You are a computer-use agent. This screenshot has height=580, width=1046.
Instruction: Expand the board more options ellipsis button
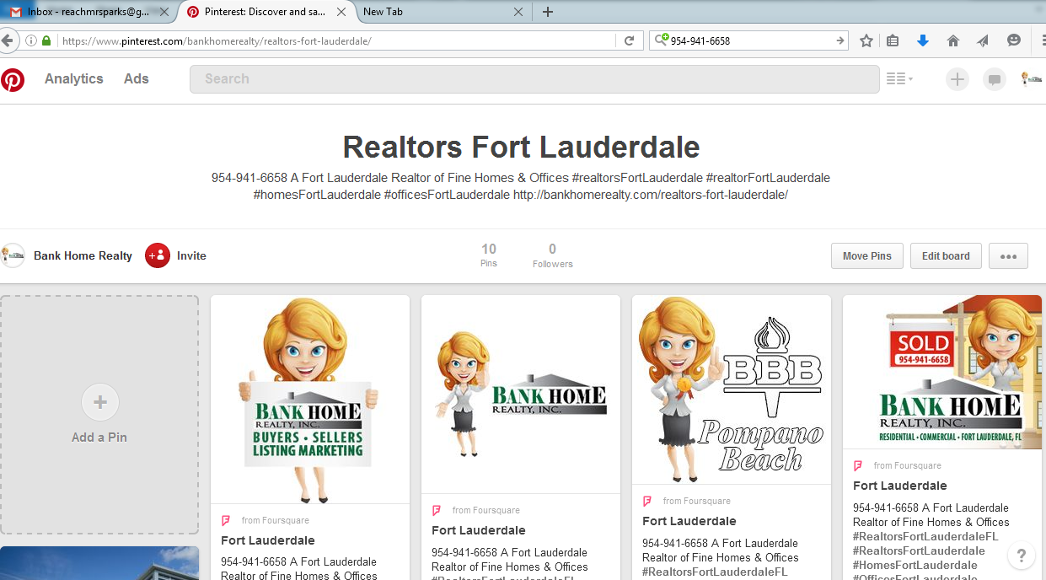pyautogui.click(x=1008, y=256)
